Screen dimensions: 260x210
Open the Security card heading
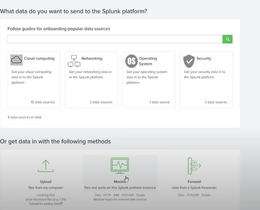(x=204, y=59)
